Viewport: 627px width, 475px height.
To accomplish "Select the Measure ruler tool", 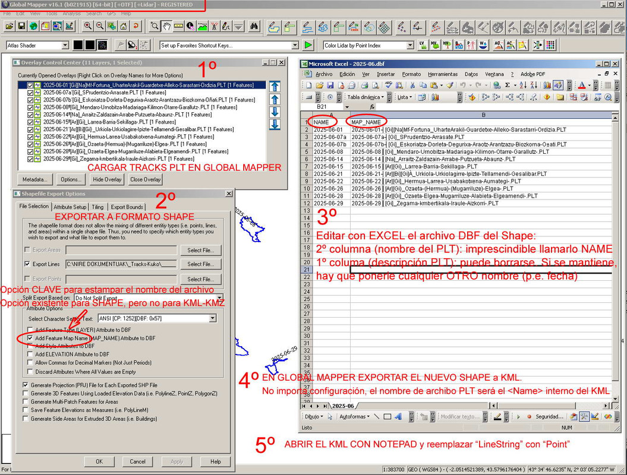I will point(178,27).
